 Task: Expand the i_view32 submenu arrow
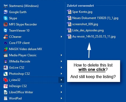pos(61,80)
